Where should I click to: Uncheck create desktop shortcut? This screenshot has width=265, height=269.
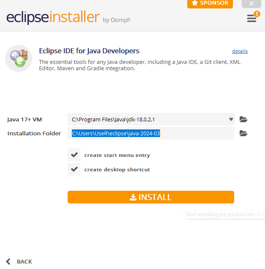point(74,169)
